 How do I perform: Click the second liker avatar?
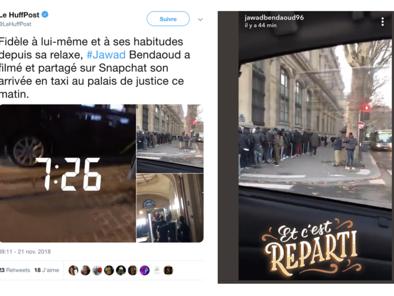(x=85, y=270)
